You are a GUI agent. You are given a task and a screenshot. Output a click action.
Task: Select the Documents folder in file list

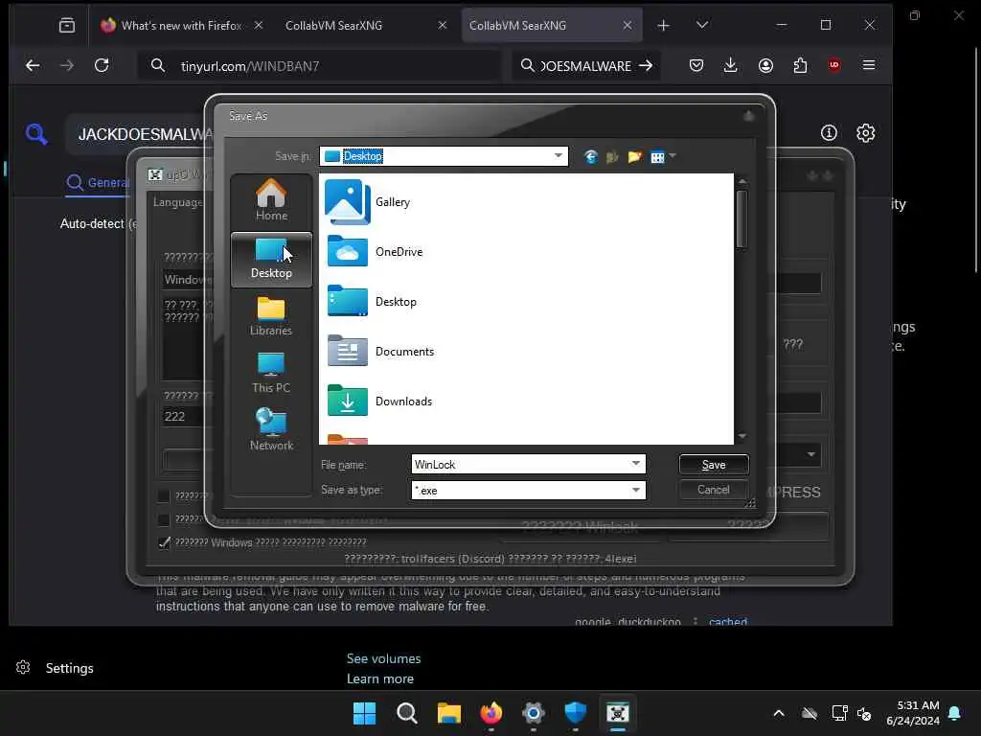click(x=379, y=351)
